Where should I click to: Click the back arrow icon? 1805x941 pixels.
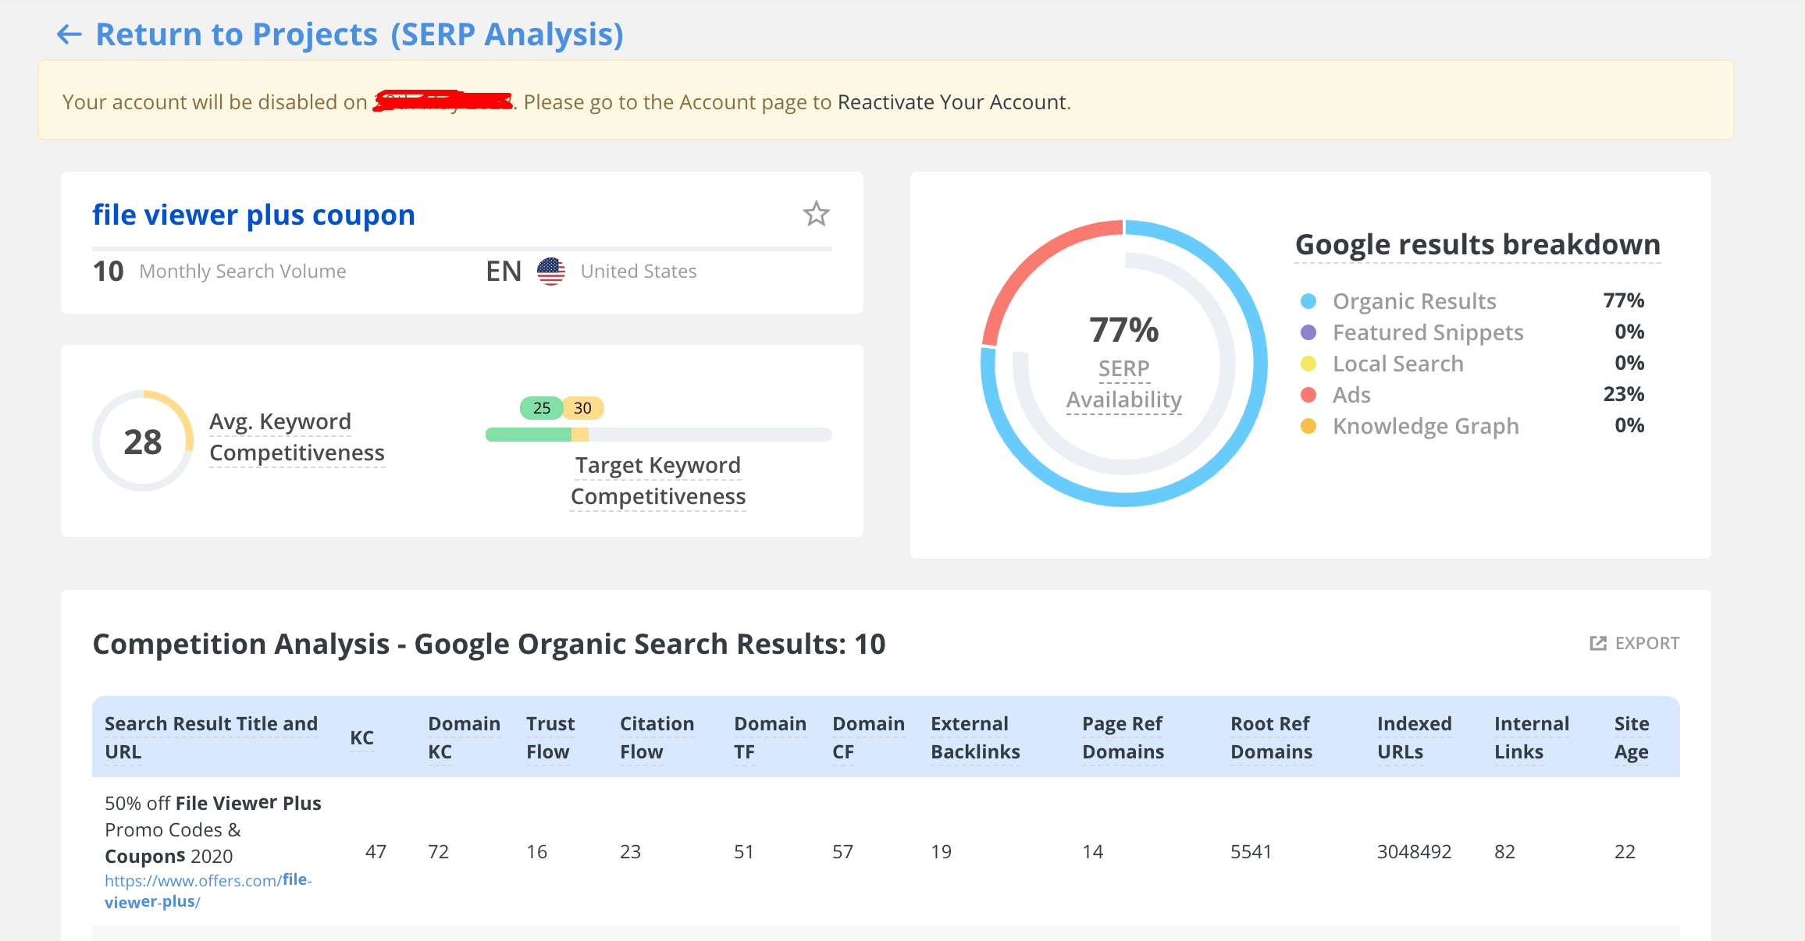[x=69, y=34]
